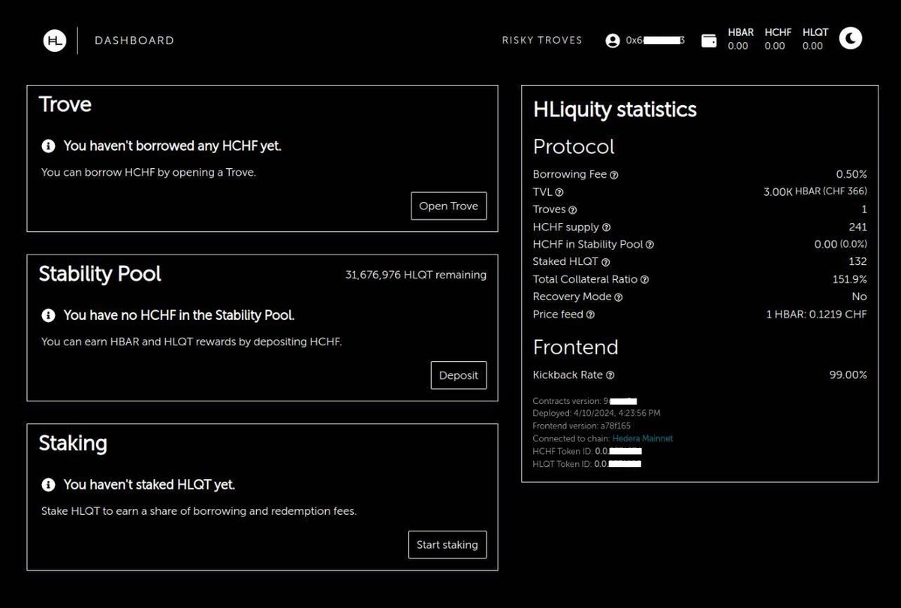Click the HLQT Token ID line

click(587, 464)
